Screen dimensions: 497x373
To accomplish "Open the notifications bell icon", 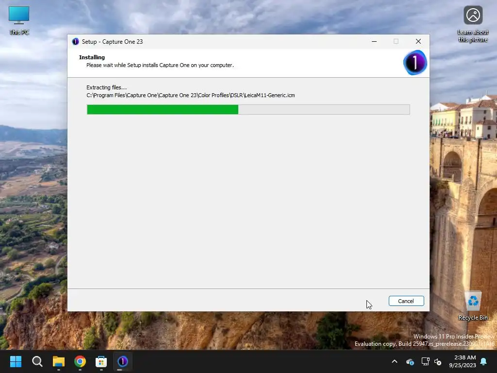I will pos(484,361).
